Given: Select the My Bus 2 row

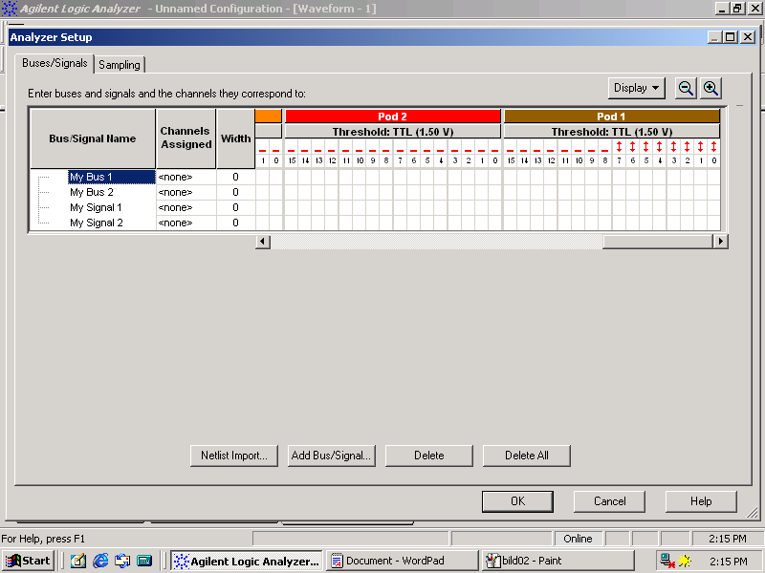Looking at the screenshot, I should pyautogui.click(x=92, y=193).
